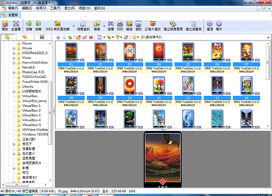Select the Ubuntu folder

click(28, 86)
